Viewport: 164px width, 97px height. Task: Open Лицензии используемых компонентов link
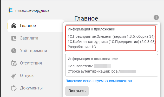[99, 81]
